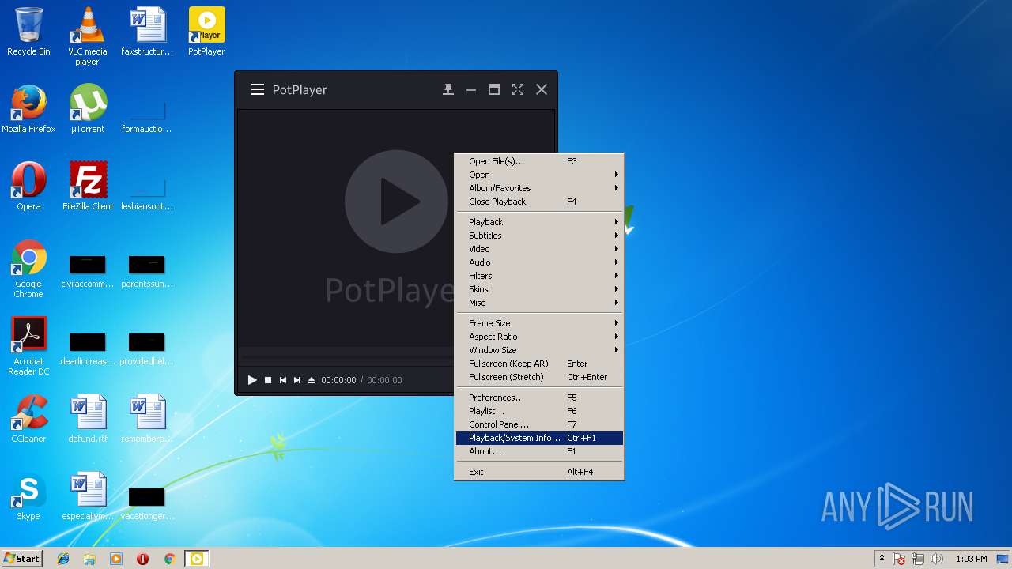Open the PotPlayer hamburger main menu

[258, 89]
